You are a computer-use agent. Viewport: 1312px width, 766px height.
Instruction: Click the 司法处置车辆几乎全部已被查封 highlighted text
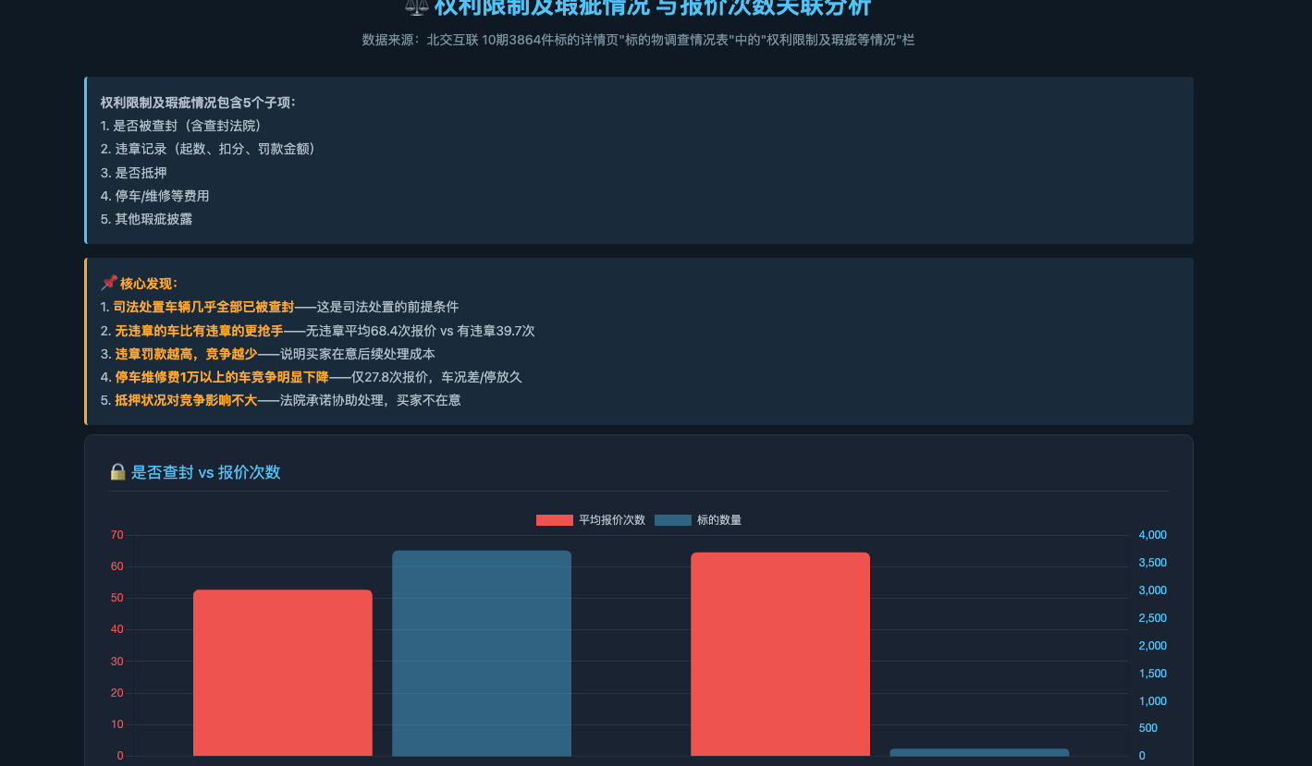203,307
